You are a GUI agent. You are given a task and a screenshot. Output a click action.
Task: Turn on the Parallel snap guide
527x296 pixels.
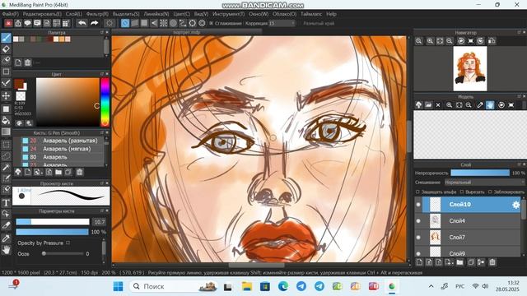coord(135,23)
